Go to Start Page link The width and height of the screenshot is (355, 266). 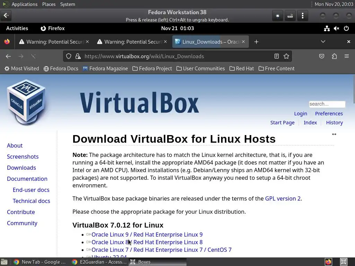[282, 123]
